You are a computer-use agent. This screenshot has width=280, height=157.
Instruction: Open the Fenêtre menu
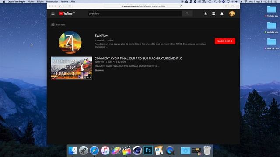64,2
